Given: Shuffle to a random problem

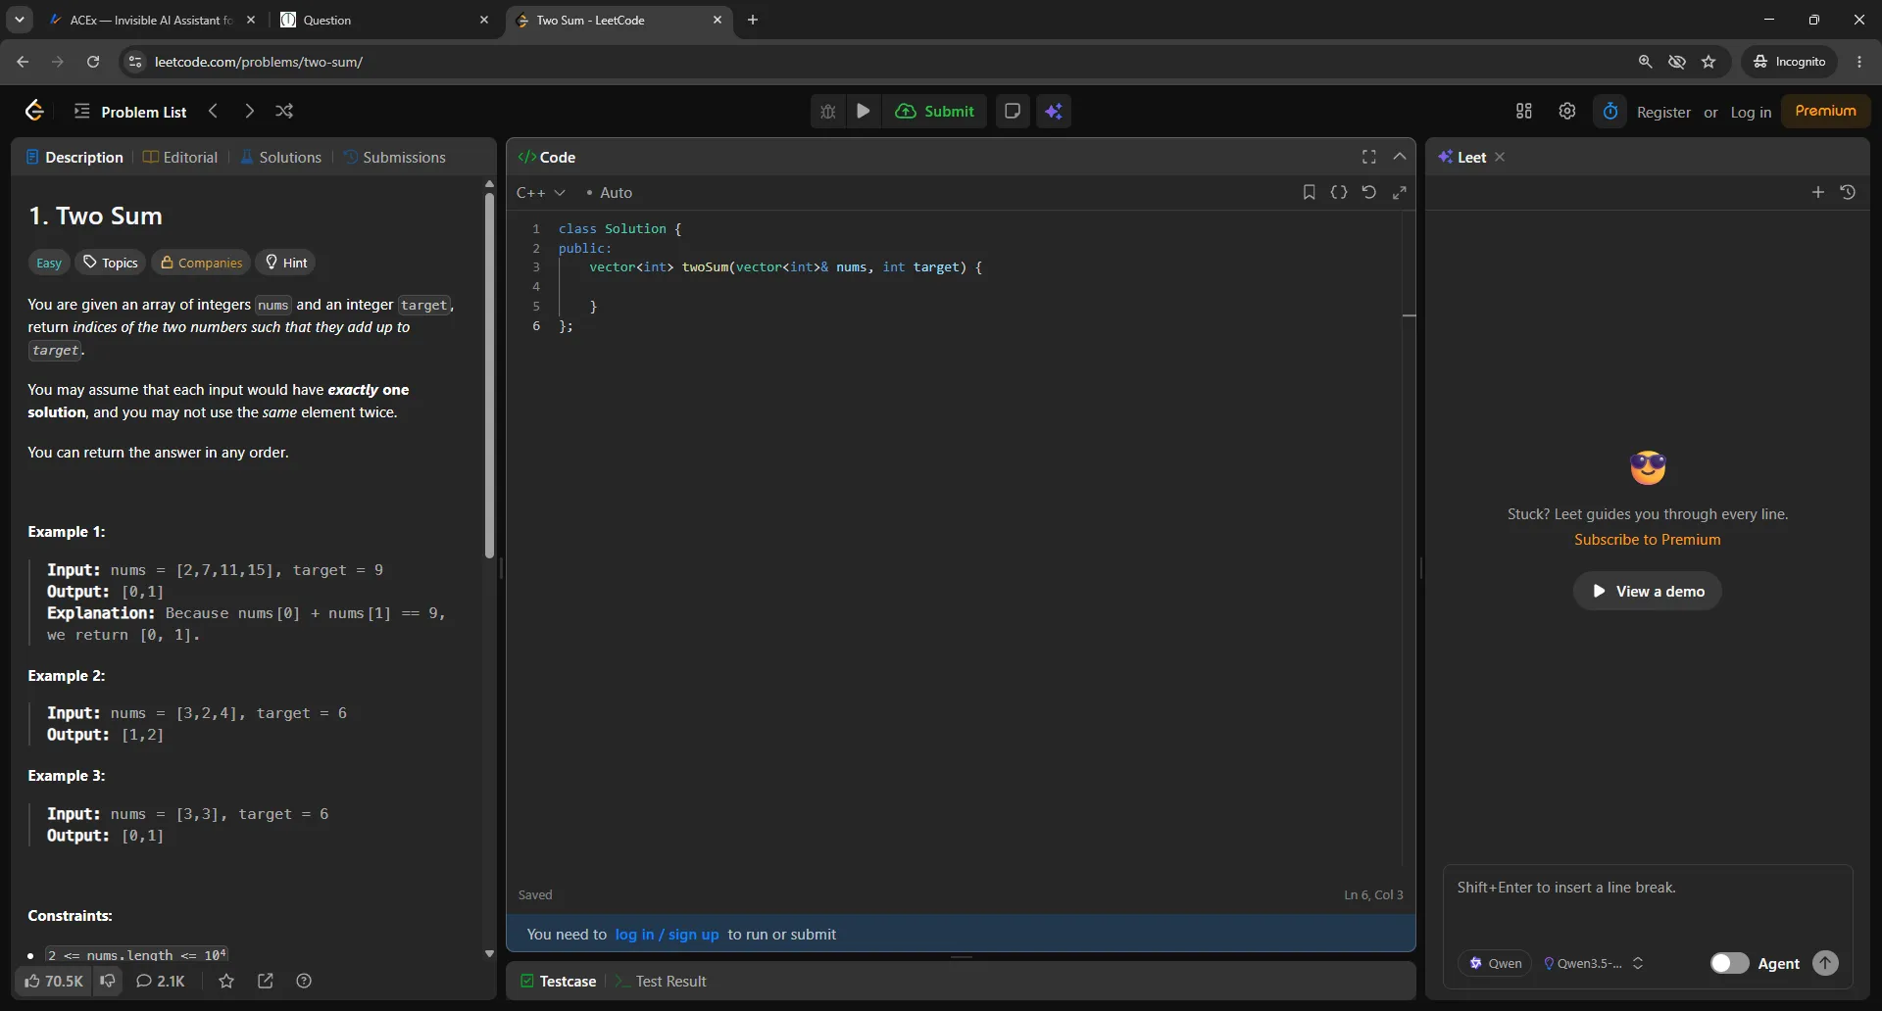Looking at the screenshot, I should pos(284,112).
